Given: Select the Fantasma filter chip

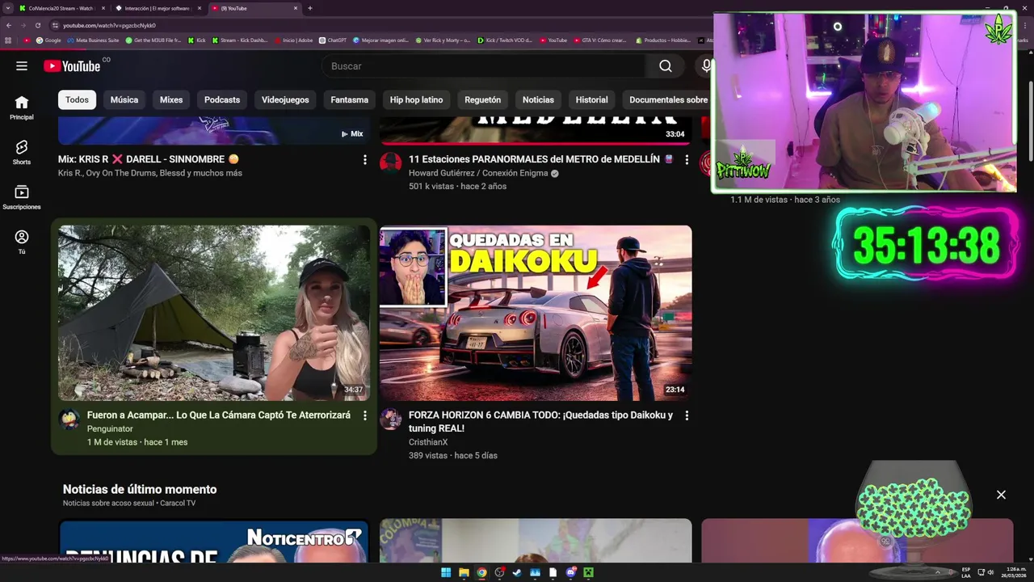Looking at the screenshot, I should coord(350,100).
